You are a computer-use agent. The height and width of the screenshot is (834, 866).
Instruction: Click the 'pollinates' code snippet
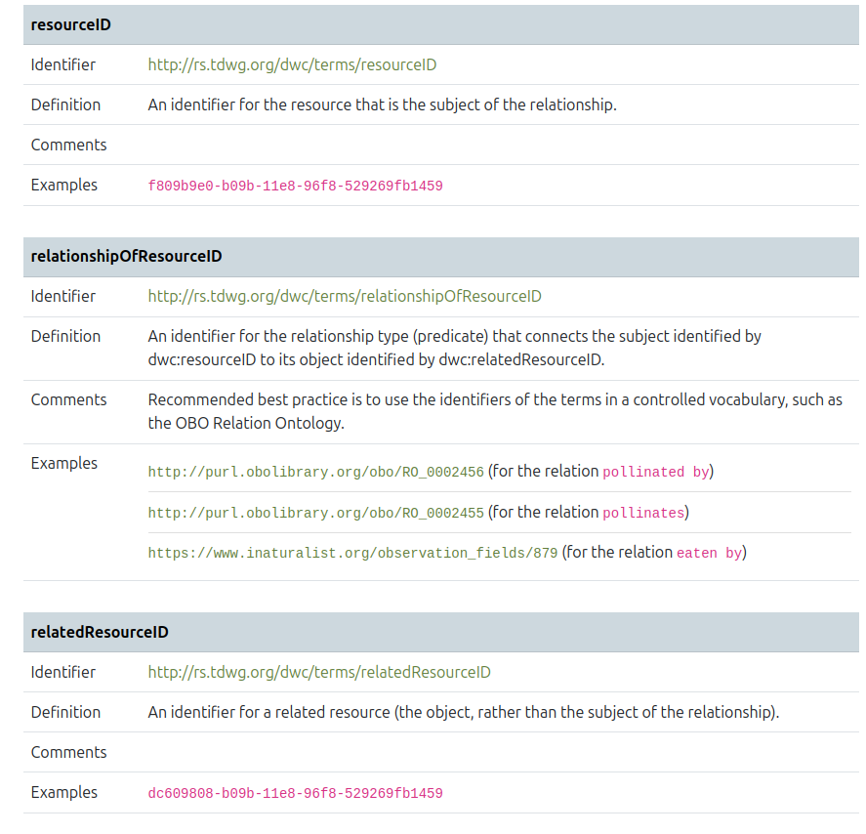coord(642,514)
